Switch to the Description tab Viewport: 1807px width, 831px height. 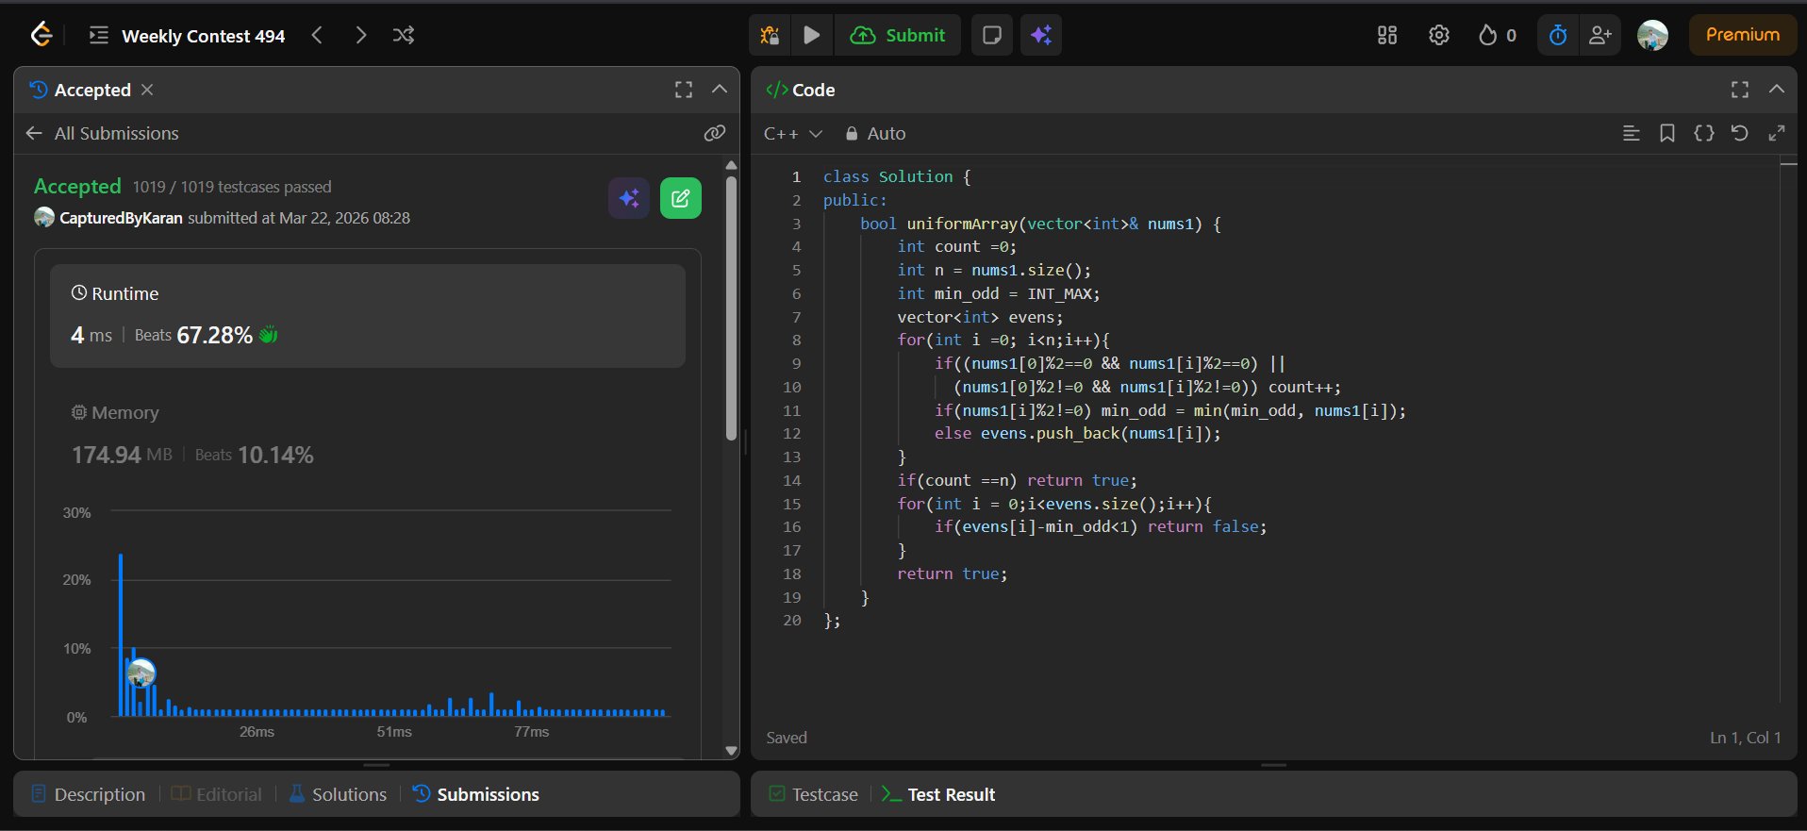tap(89, 794)
